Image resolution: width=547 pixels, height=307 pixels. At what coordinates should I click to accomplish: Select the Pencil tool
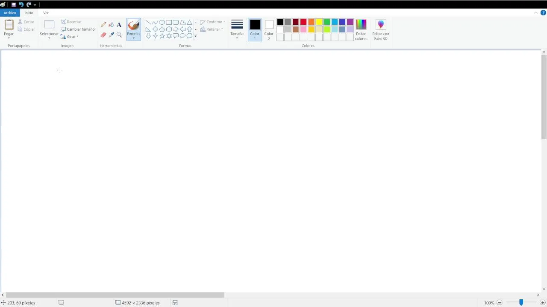click(103, 25)
